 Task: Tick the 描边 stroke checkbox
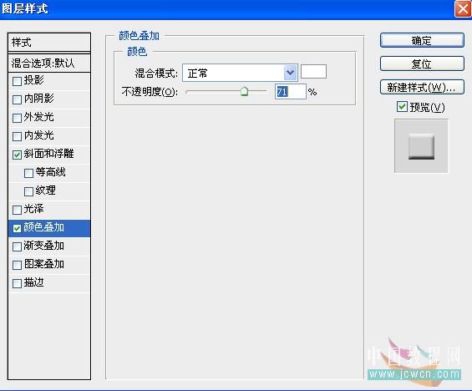click(18, 283)
